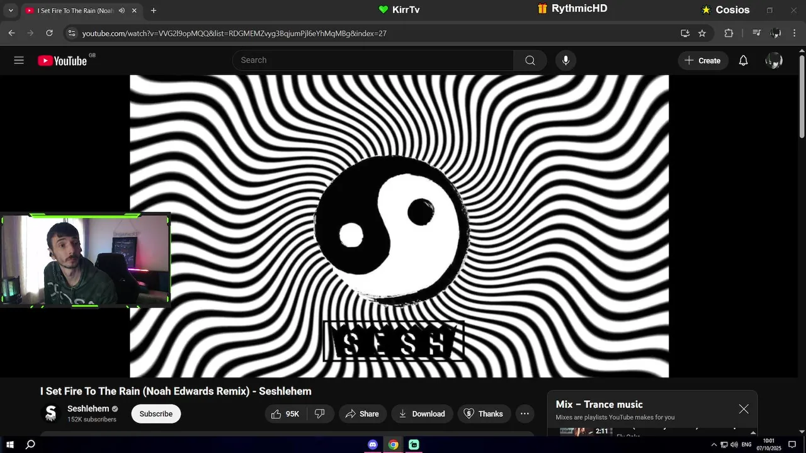Click the video player area

pyautogui.click(x=399, y=226)
